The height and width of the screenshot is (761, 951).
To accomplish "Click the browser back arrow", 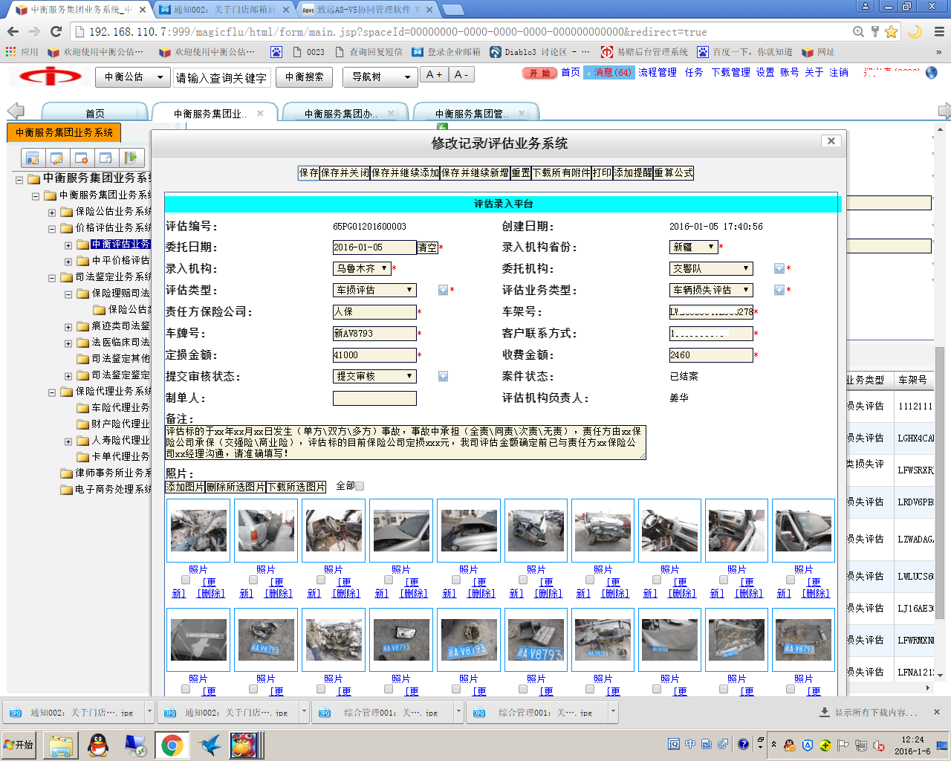I will point(13,31).
